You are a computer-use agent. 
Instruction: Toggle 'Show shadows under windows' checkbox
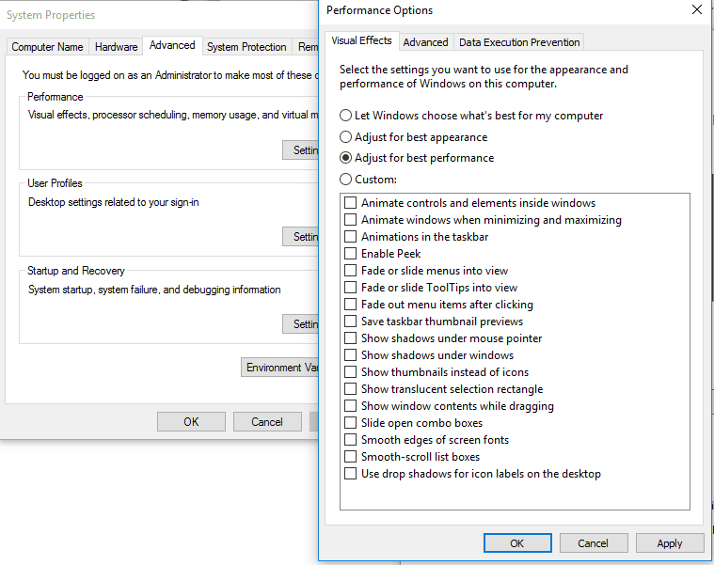point(350,354)
